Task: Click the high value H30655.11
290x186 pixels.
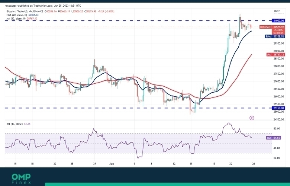Action: pos(64,11)
